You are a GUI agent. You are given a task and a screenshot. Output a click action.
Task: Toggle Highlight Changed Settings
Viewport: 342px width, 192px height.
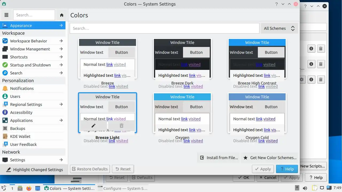tap(34, 170)
